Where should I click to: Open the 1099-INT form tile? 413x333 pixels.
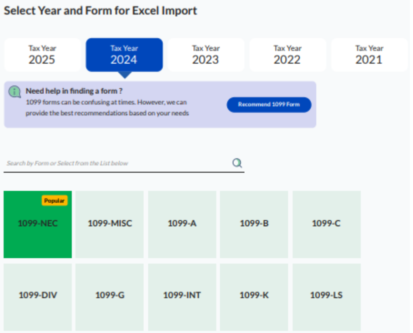coord(182,296)
